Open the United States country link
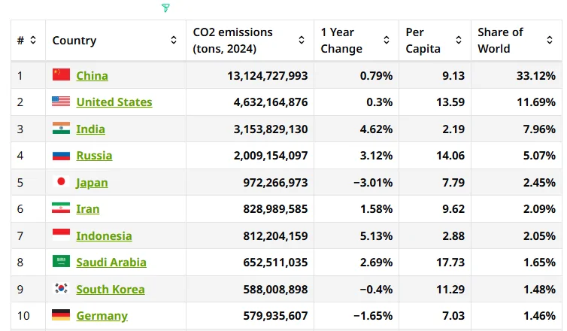 114,102
